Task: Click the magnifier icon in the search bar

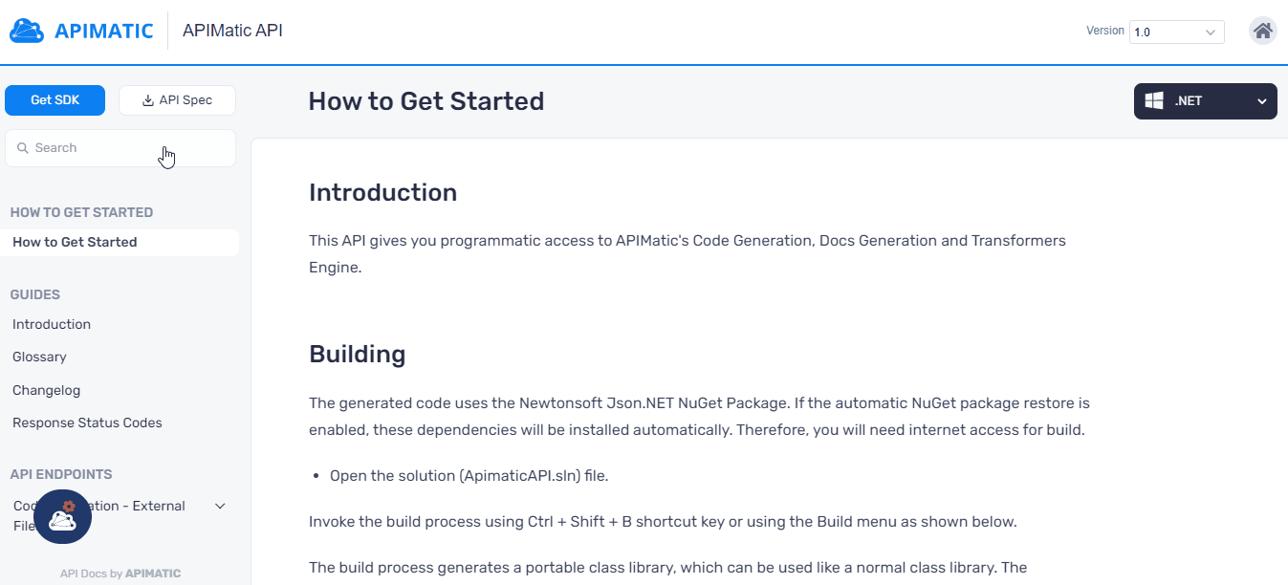Action: point(24,147)
